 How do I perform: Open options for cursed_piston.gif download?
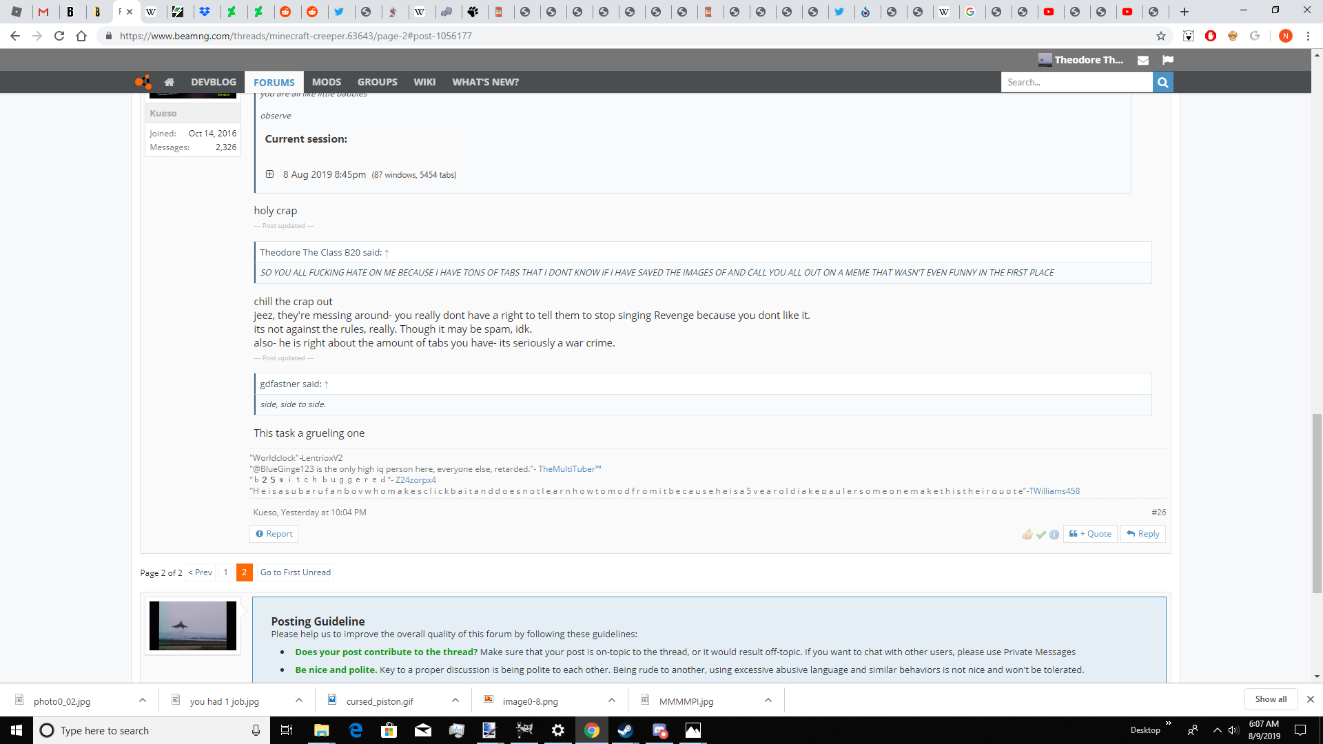click(455, 700)
